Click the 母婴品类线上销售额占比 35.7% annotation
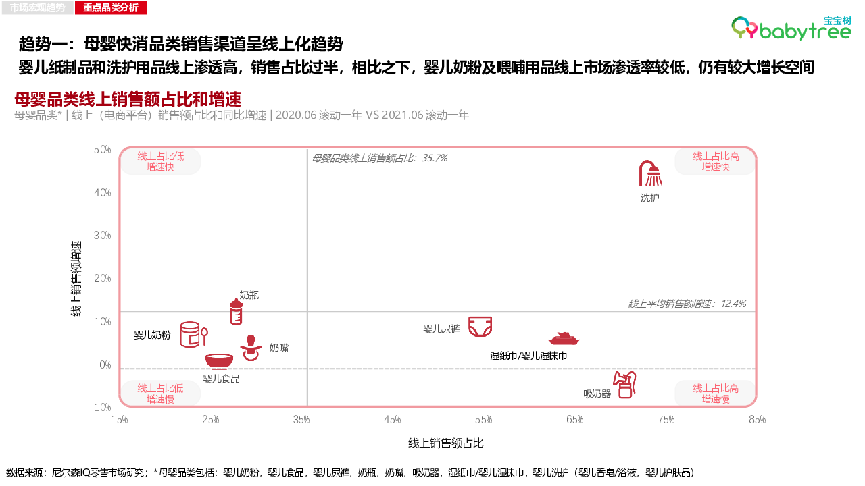This screenshot has height=486, width=865. [x=379, y=158]
